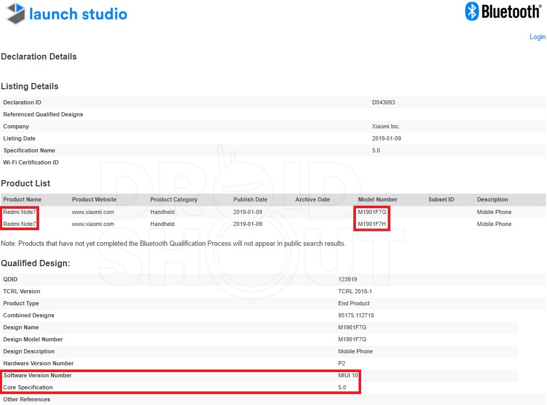Open www.xiaomi.com in M1901F7H row
Viewport: 547px width, 405px height.
point(93,224)
